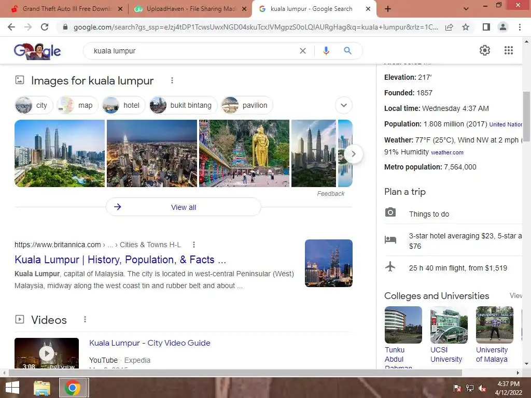Open the hotel bed icon
Screen dimensions: 531x398
390,239
